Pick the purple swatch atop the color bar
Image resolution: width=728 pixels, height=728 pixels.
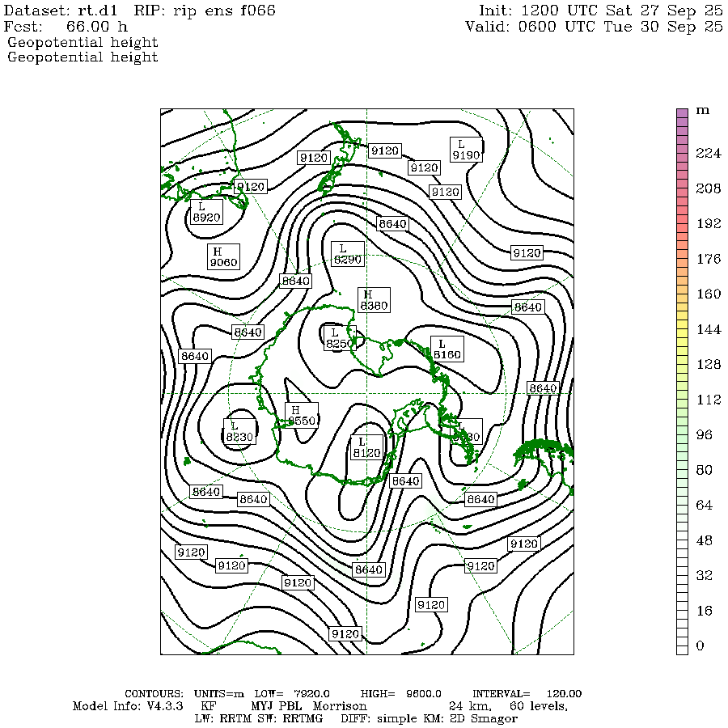coord(682,113)
